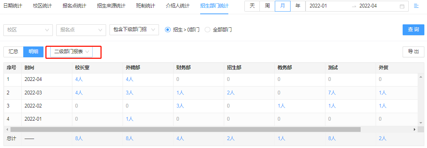
Task: Switch to 汇总 view toggle
Action: pyautogui.click(x=13, y=52)
